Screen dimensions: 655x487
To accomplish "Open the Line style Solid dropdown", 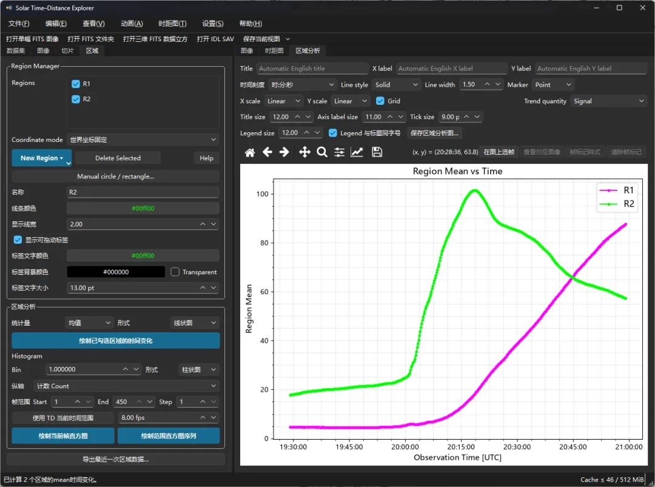I will pyautogui.click(x=396, y=85).
